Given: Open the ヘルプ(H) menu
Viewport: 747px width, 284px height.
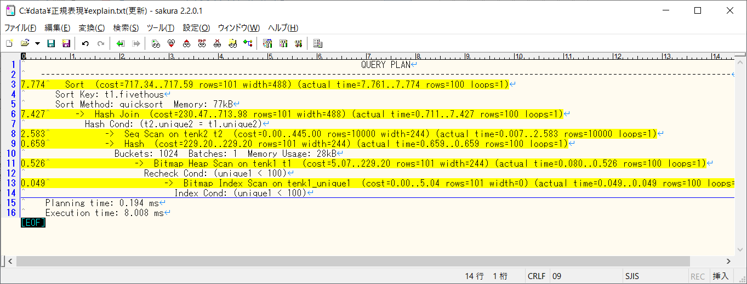Looking at the screenshot, I should click(x=283, y=28).
